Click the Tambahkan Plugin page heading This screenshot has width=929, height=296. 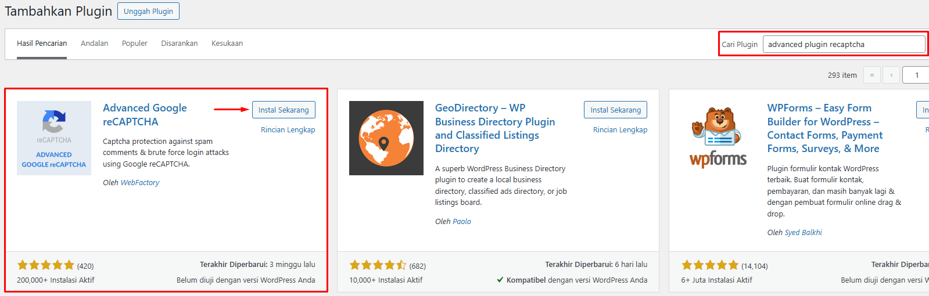(59, 11)
